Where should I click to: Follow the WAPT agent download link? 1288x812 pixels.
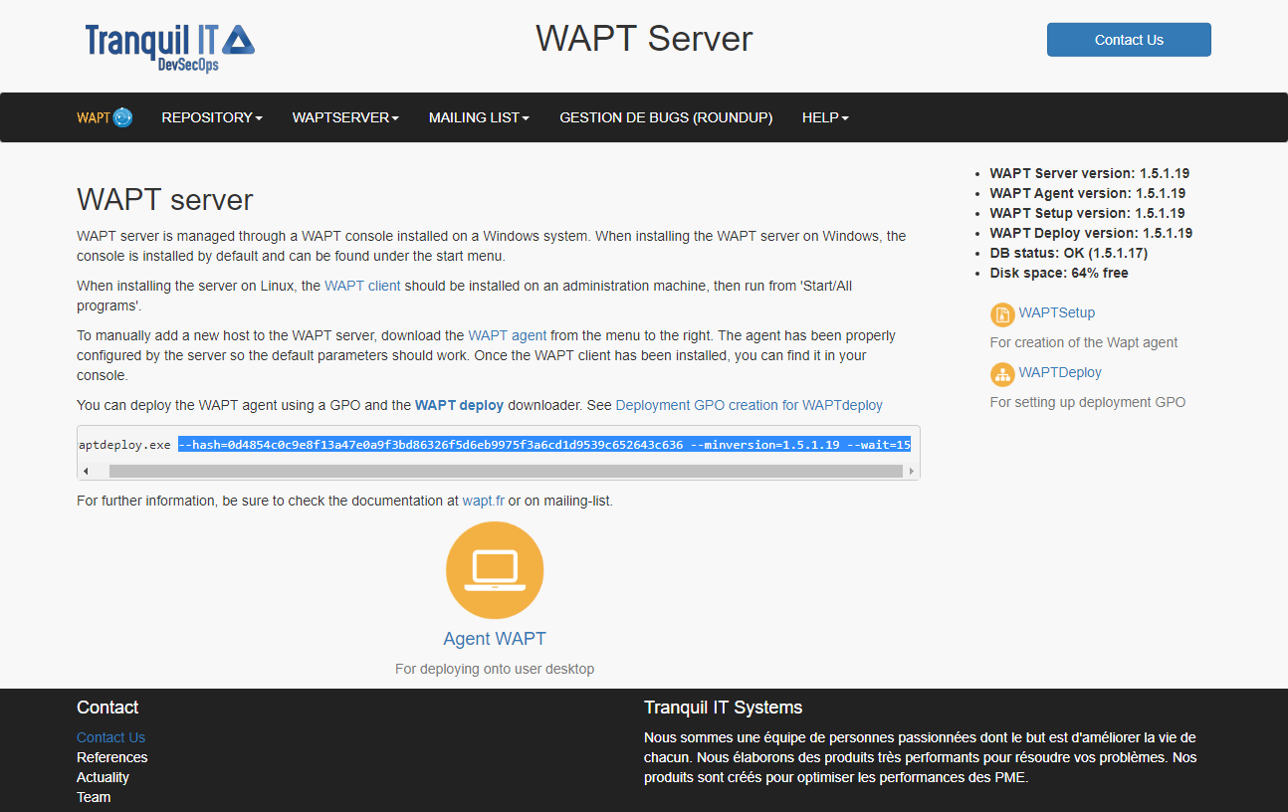point(507,335)
